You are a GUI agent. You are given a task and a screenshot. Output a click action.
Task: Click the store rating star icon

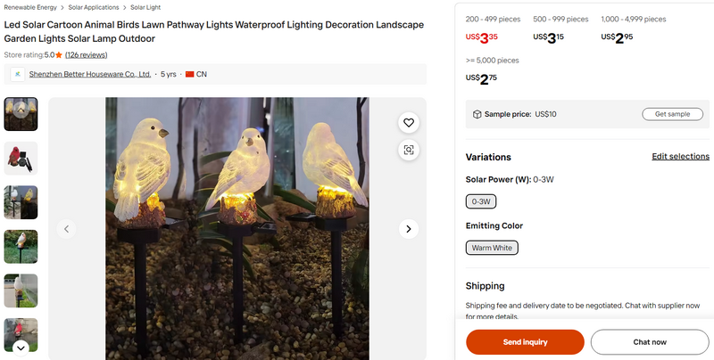(x=59, y=55)
